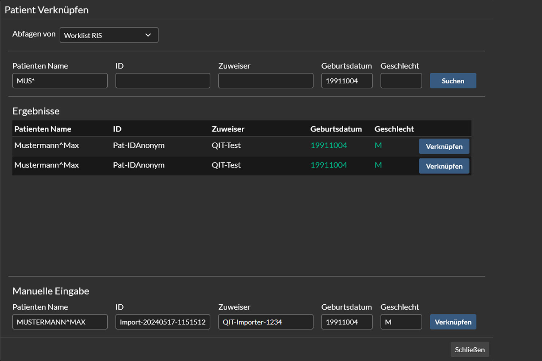Click the Patienten Name search field

tap(60, 81)
